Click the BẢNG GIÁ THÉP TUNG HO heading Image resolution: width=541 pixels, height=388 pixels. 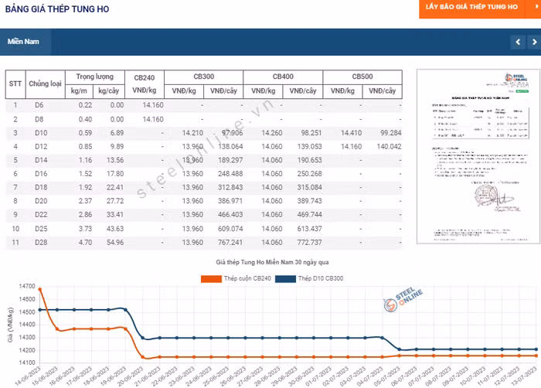(57, 9)
